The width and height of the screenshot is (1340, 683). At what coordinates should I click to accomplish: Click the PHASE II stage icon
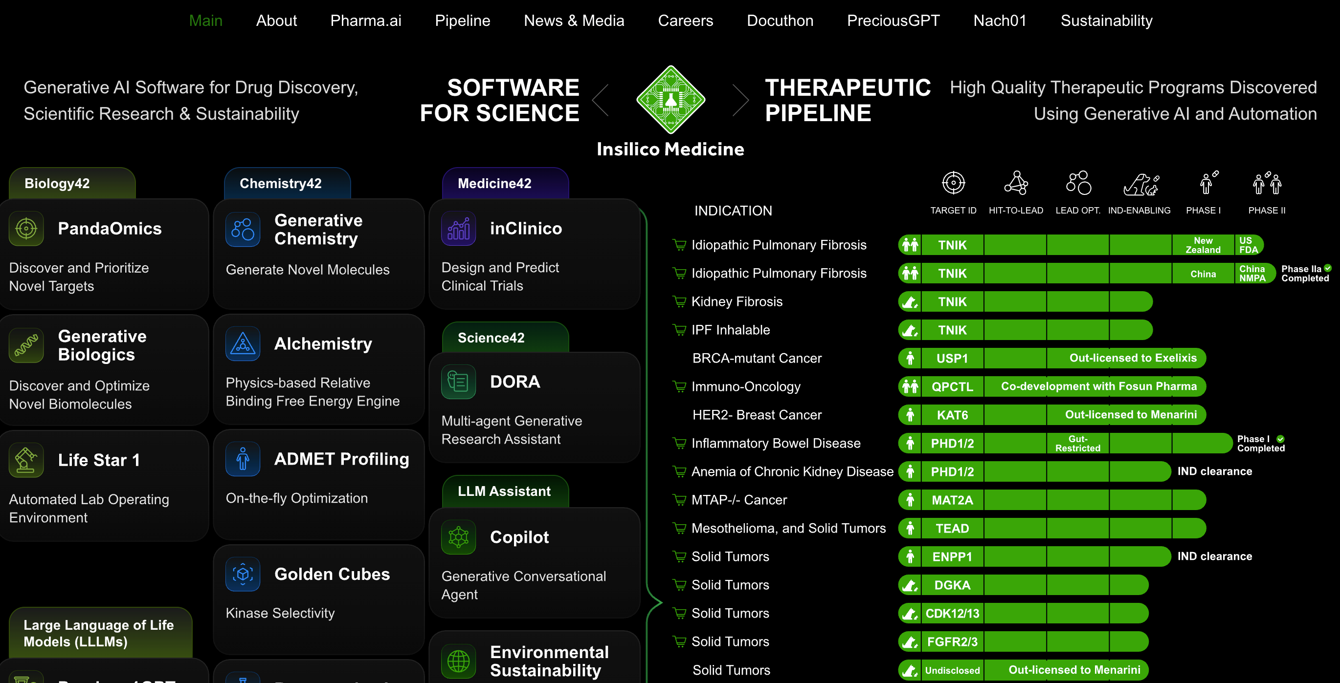[1267, 183]
